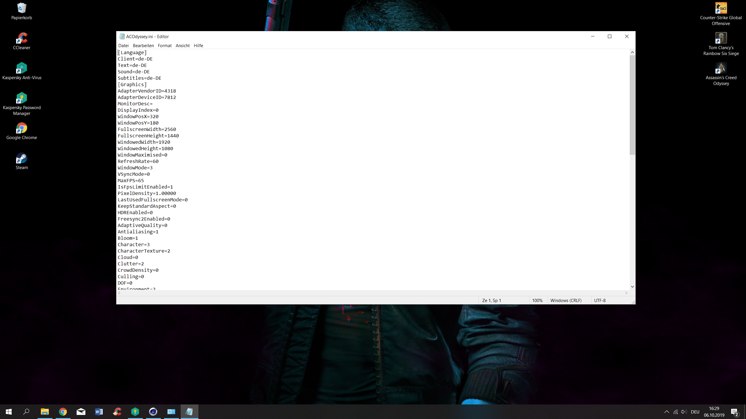Screen dimensions: 746x419
Task: Open File Explorer in the taskbar
Action: click(45, 412)
